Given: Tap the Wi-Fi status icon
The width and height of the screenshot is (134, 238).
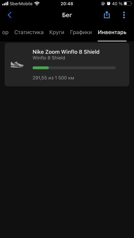Looking at the screenshot, I should [37, 4].
